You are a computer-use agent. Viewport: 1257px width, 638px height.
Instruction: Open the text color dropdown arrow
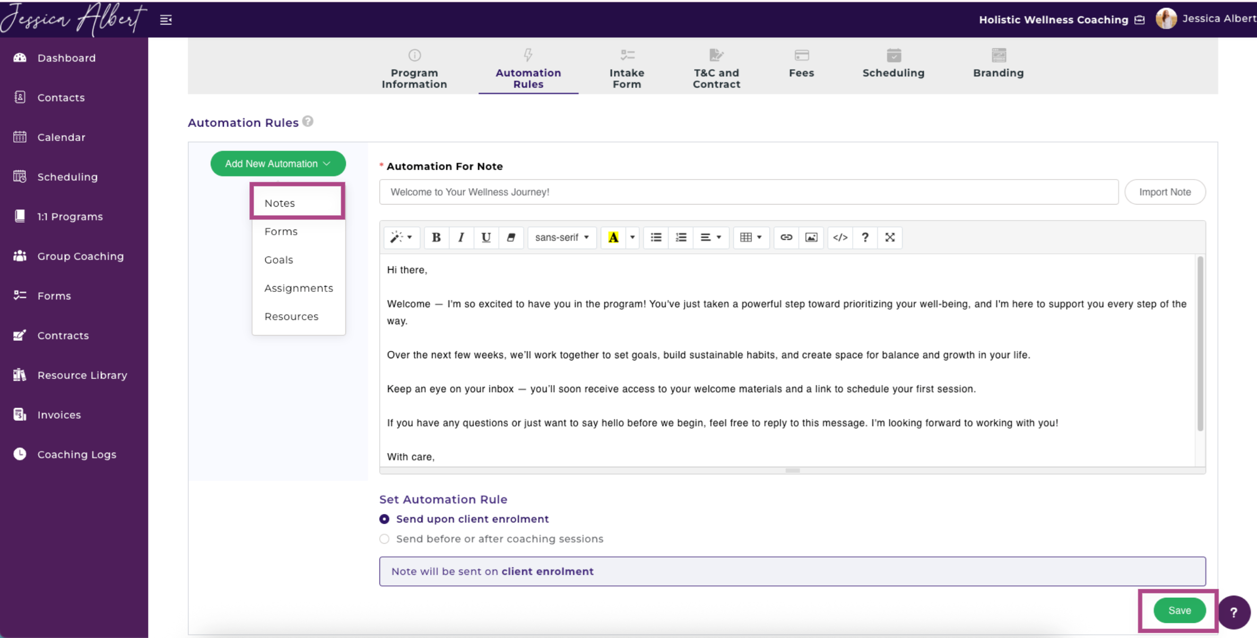coord(632,237)
